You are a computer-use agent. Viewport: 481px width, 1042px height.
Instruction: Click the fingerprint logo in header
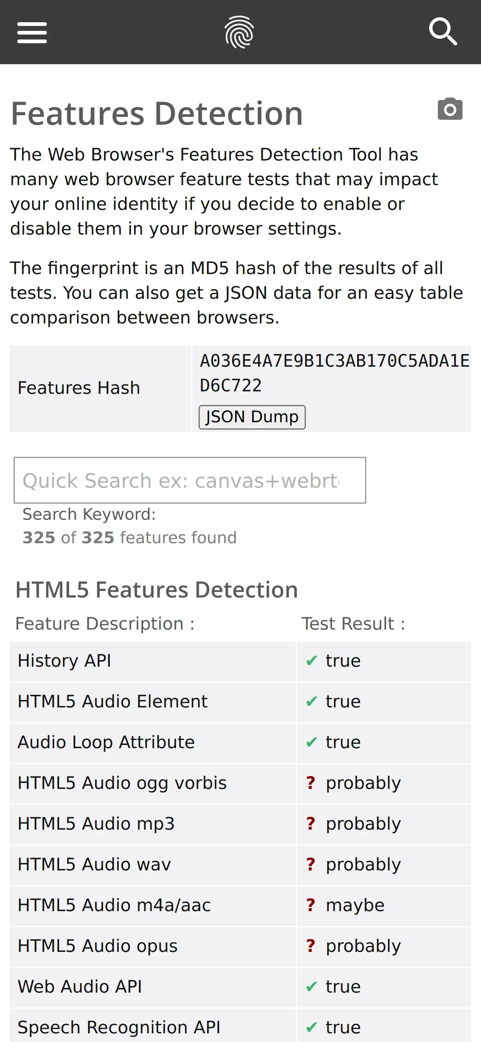[239, 32]
